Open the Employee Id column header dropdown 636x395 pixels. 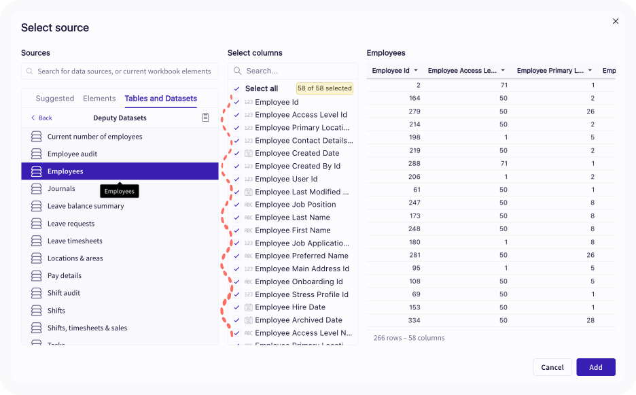tap(416, 71)
